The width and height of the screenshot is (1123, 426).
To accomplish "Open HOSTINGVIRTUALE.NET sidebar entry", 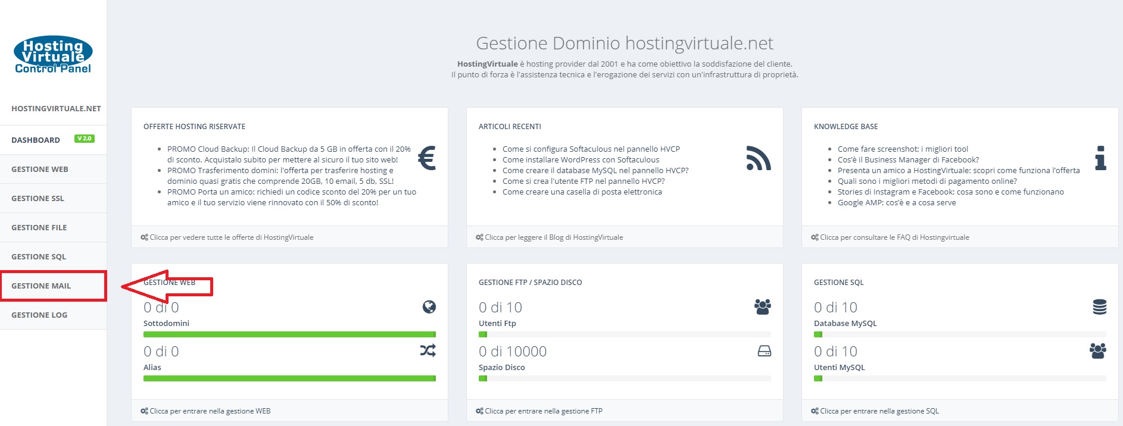I will tap(56, 109).
